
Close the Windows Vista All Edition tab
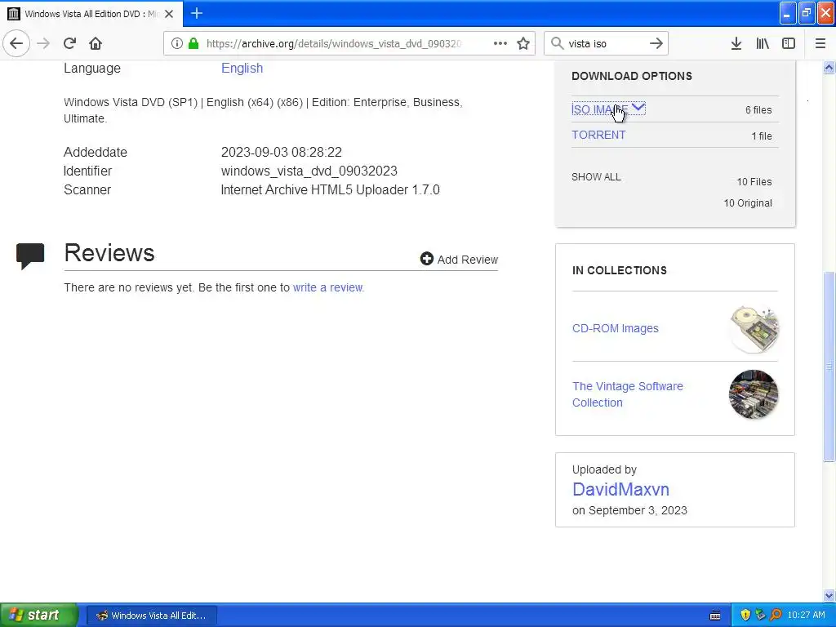169,14
